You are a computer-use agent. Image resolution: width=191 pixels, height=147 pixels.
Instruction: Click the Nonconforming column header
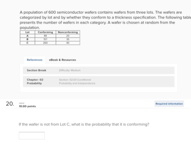pyautogui.click(x=68, y=32)
